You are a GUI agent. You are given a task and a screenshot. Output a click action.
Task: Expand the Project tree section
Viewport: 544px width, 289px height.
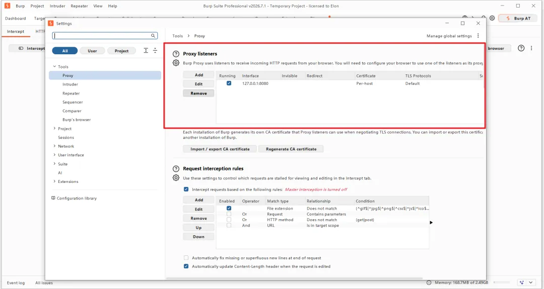pos(54,128)
